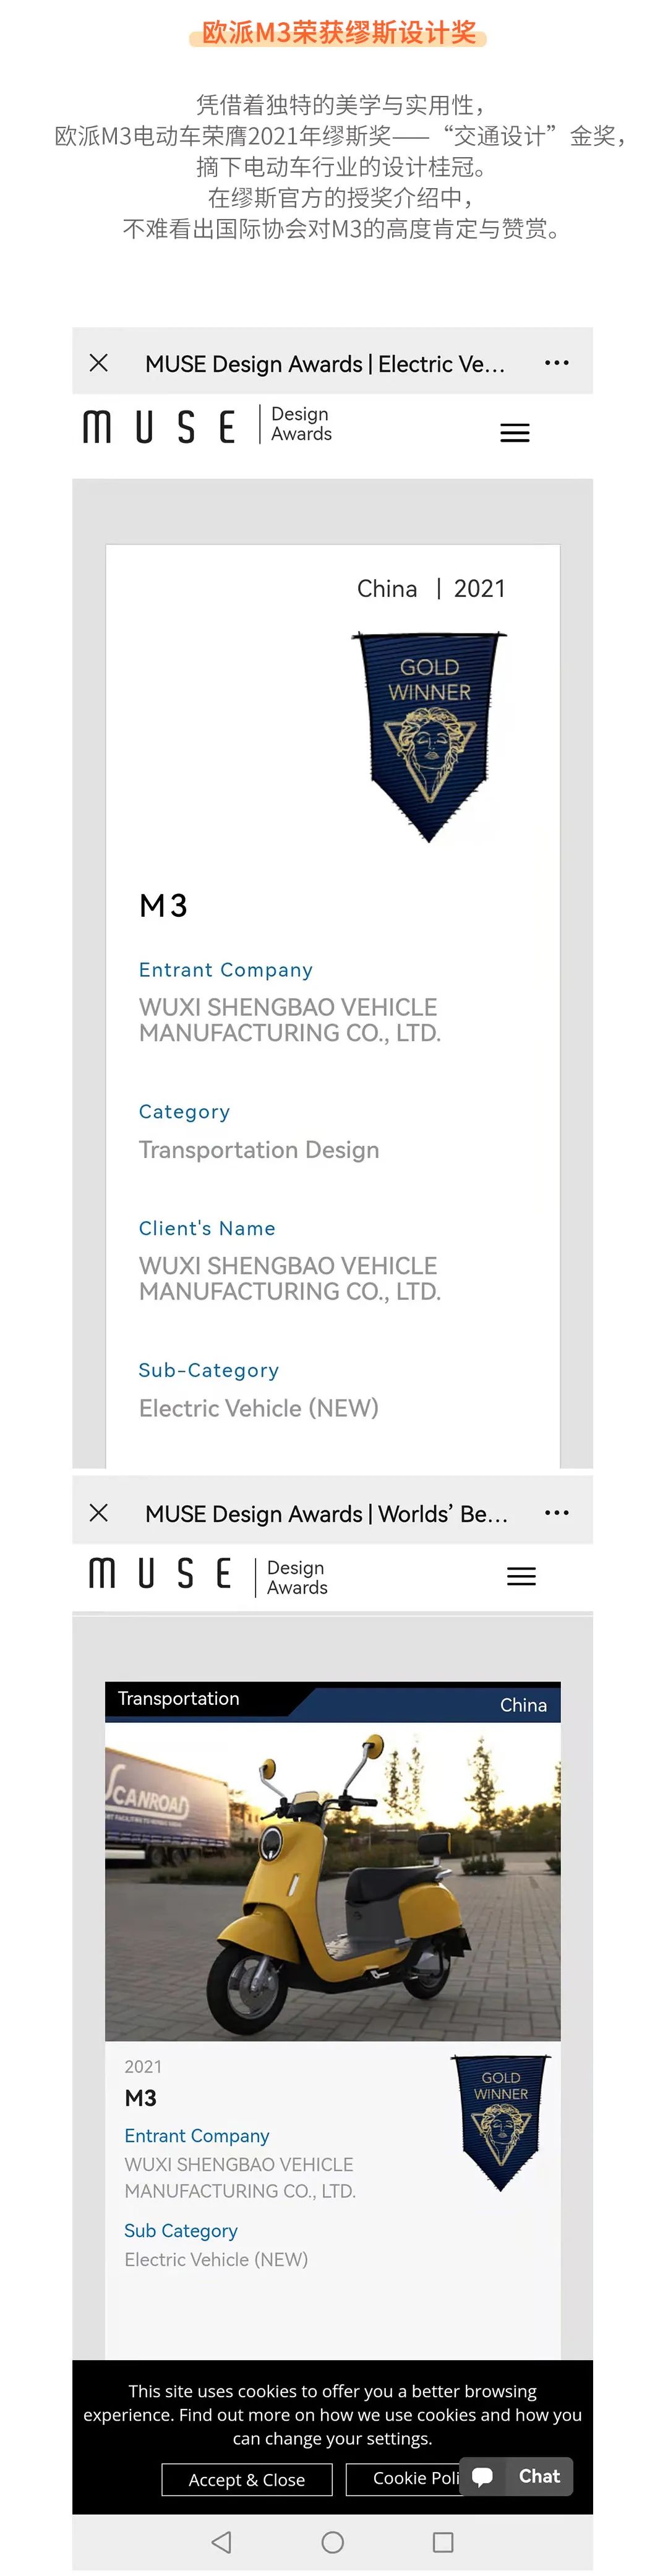Click the 2021 year label in the lower card
This screenshot has height=2576, width=668.
tap(143, 2066)
